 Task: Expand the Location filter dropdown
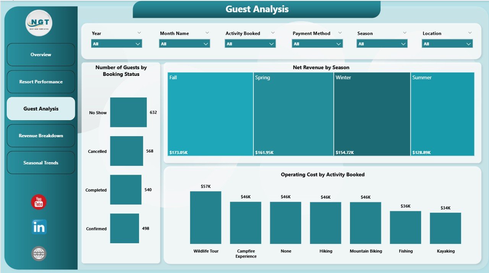click(x=447, y=44)
